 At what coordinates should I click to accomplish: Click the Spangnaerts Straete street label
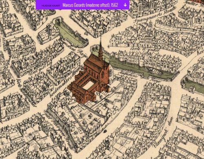[x=155, y=14]
